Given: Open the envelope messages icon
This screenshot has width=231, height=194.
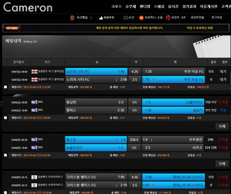Looking at the screenshot, I should [x=126, y=18].
